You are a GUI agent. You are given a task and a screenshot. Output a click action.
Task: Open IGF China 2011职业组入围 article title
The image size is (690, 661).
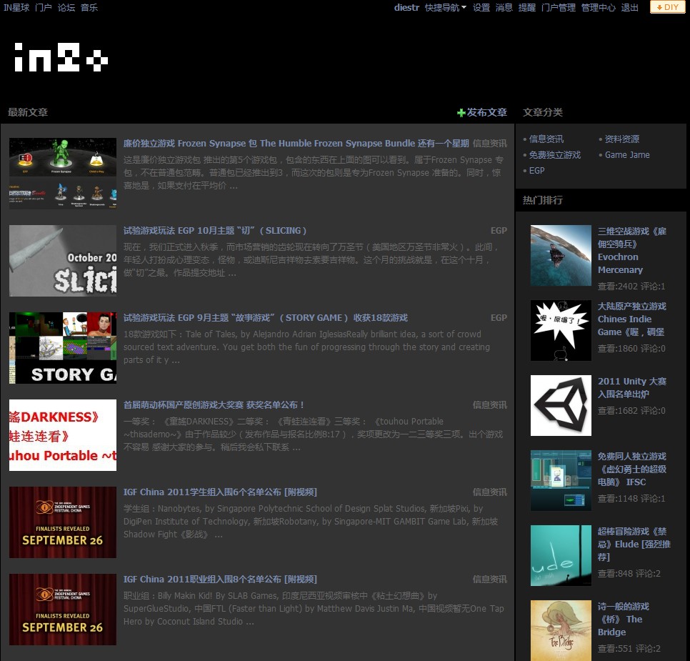click(x=220, y=580)
